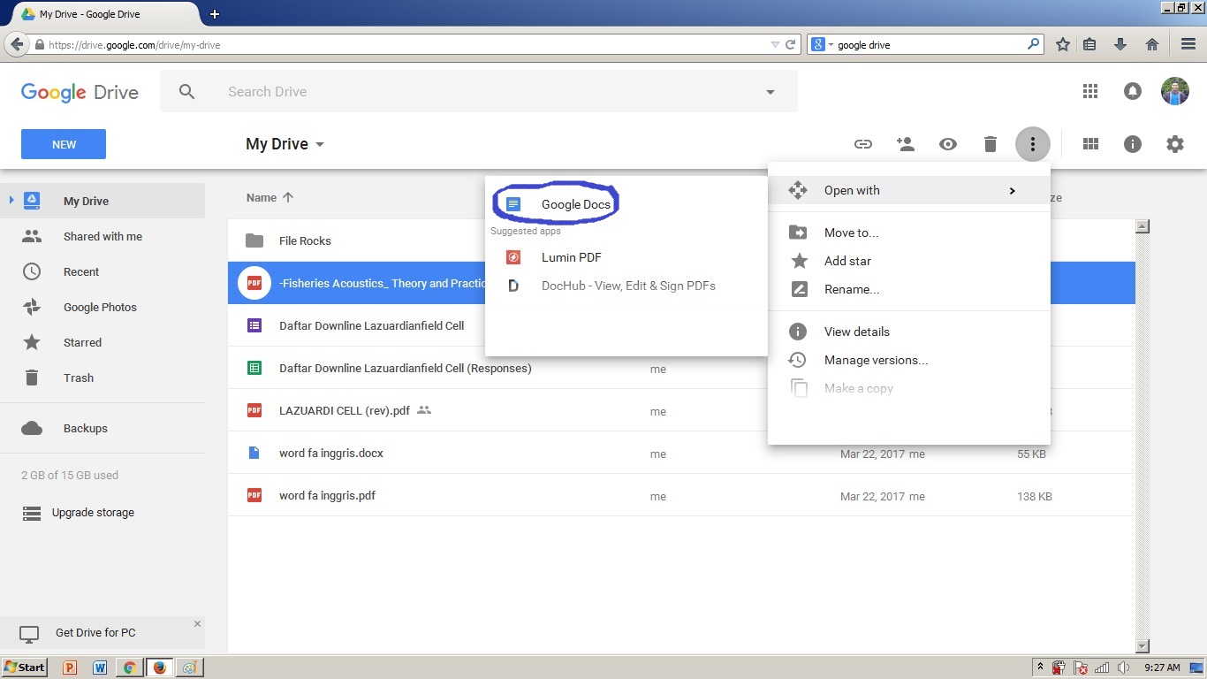Open Drive settings via the gear icon
Screen dimensions: 1207x679
point(1174,143)
